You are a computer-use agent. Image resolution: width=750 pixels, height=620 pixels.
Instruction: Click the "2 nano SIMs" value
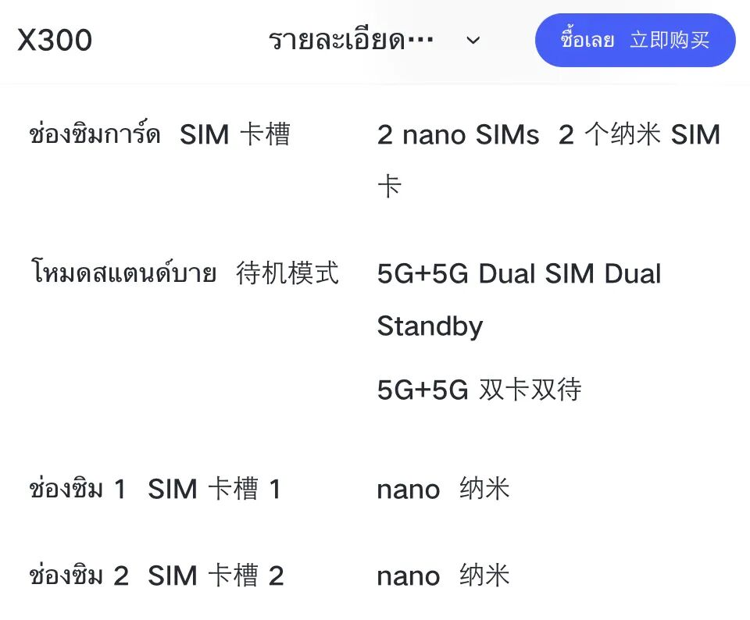click(x=458, y=135)
